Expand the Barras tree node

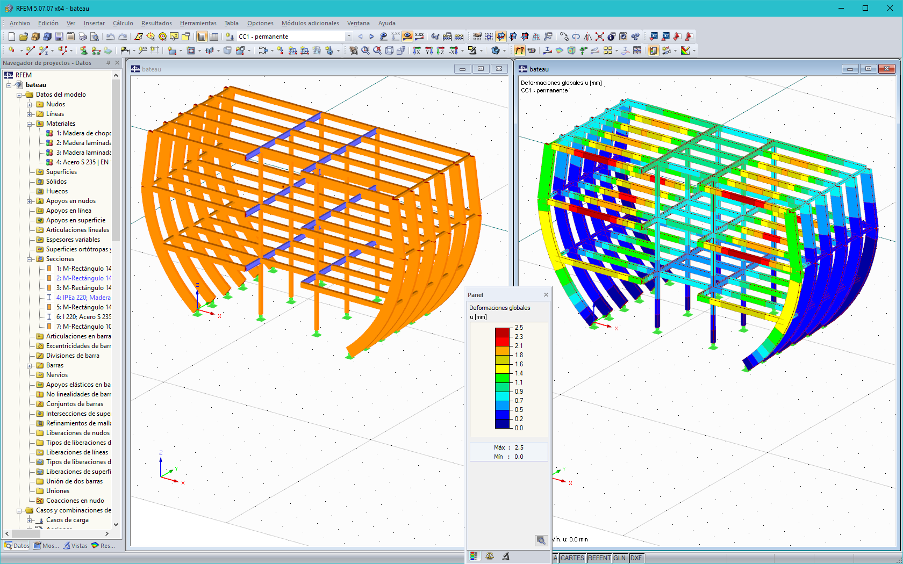(x=30, y=365)
